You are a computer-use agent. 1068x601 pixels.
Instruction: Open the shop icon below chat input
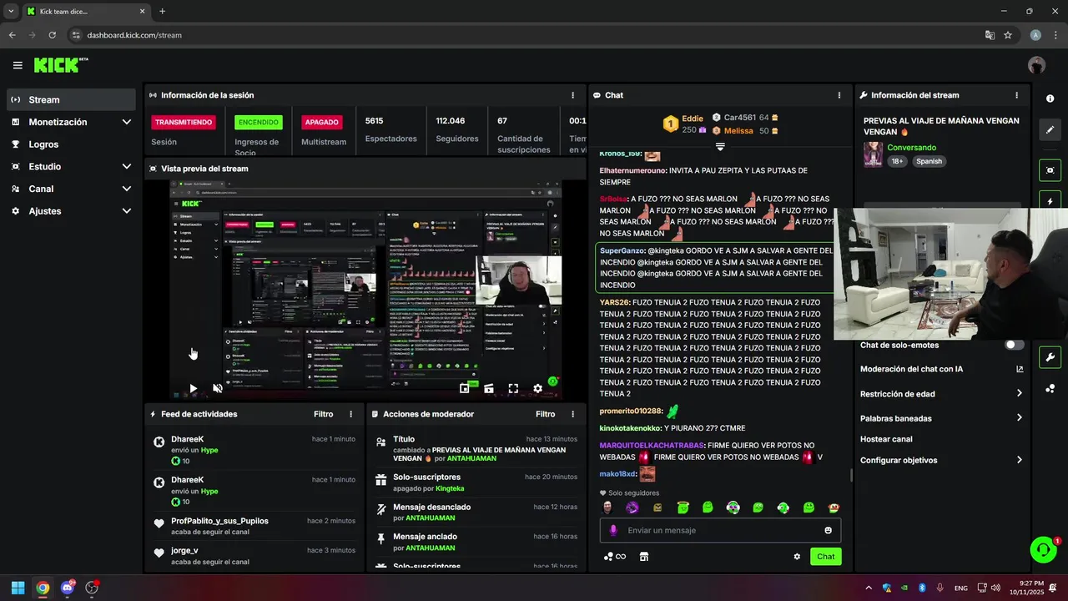point(643,557)
